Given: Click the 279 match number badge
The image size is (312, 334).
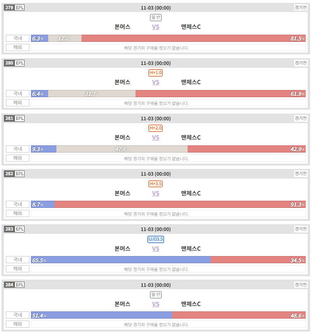Looking at the screenshot, I should (x=9, y=8).
